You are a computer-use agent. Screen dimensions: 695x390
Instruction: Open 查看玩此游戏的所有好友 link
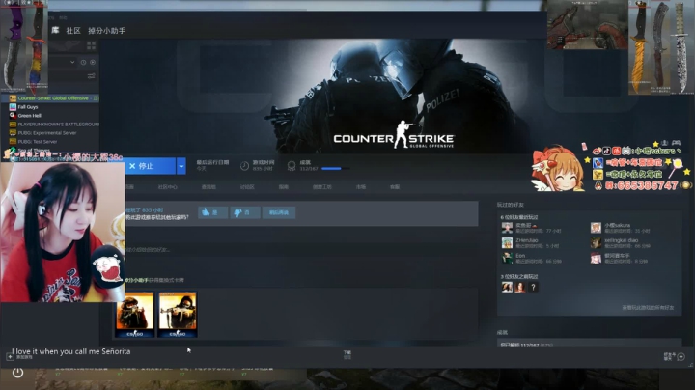648,307
